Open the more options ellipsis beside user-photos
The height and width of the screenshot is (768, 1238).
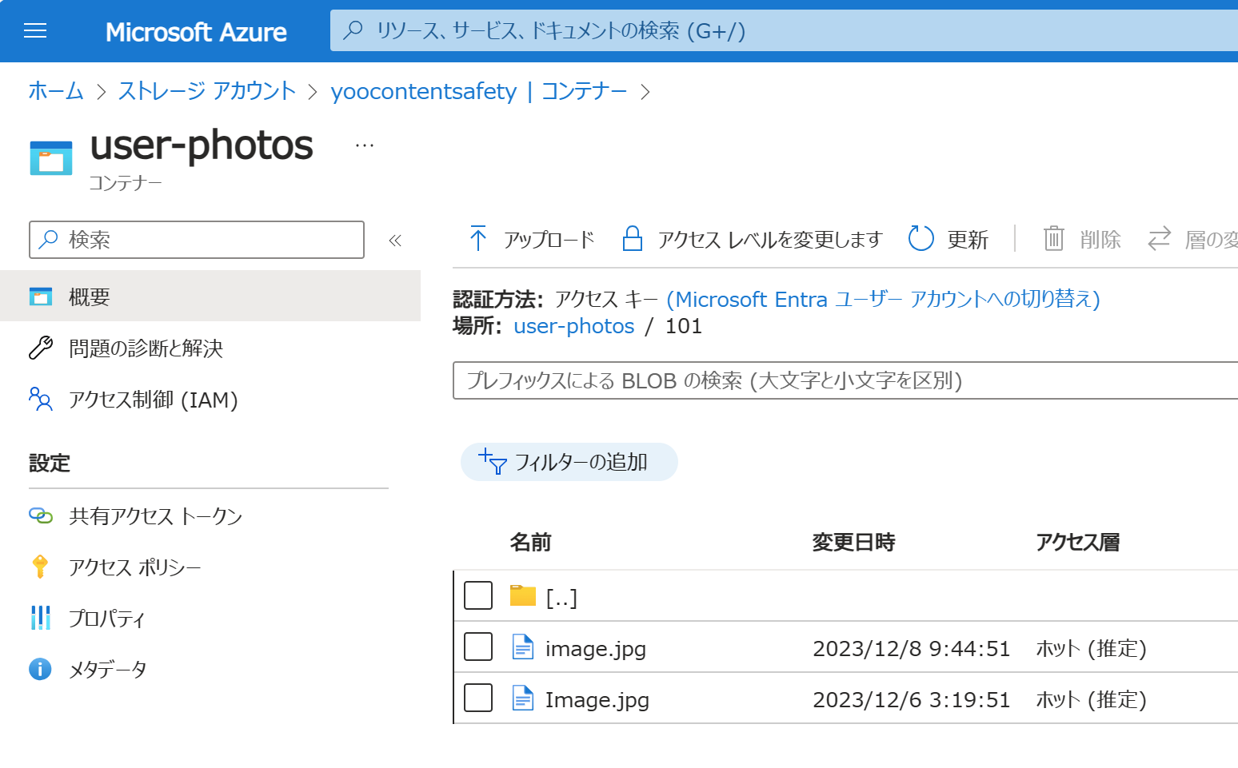pyautogui.click(x=365, y=145)
